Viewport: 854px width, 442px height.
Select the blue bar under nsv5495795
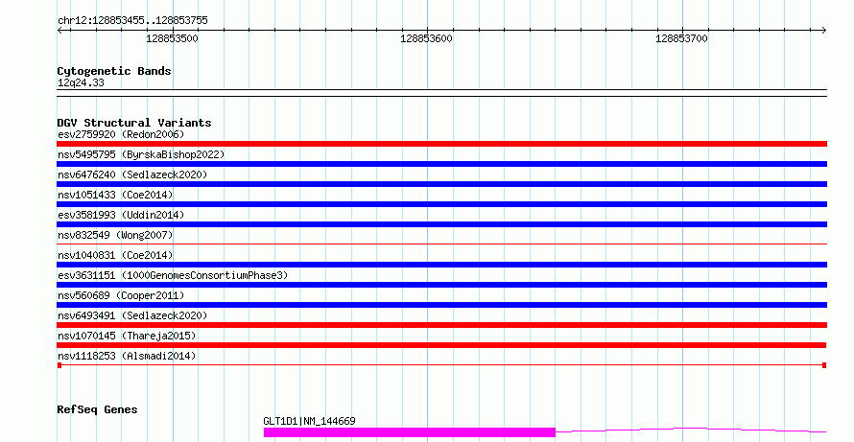(x=441, y=164)
